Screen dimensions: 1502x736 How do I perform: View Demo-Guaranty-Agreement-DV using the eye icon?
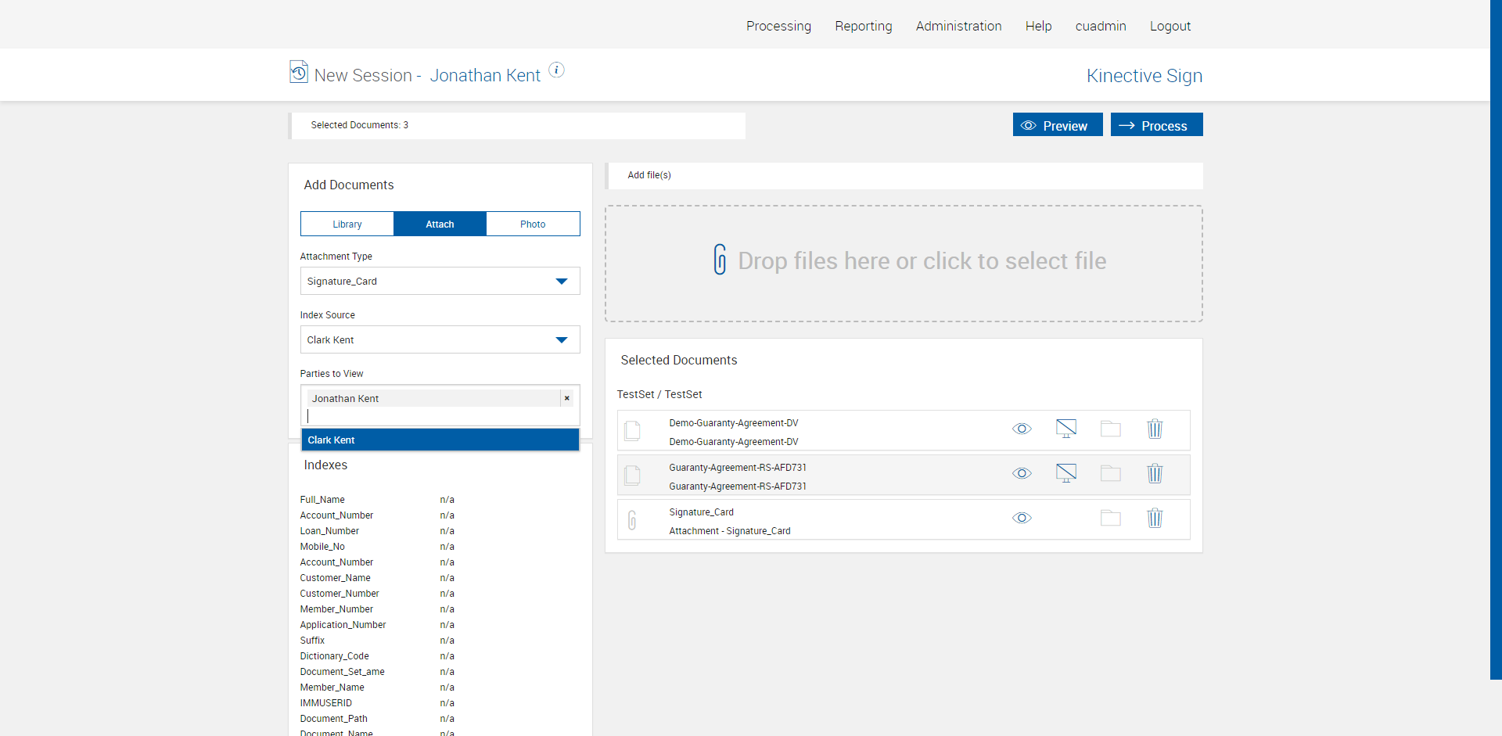point(1022,429)
